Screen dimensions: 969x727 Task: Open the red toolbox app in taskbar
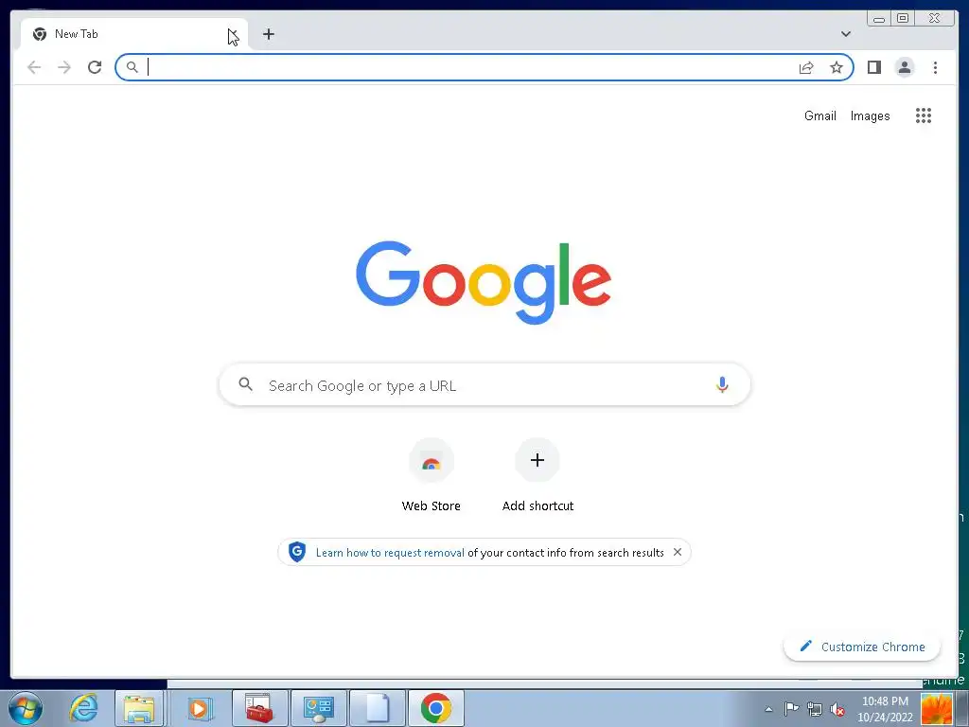259,708
